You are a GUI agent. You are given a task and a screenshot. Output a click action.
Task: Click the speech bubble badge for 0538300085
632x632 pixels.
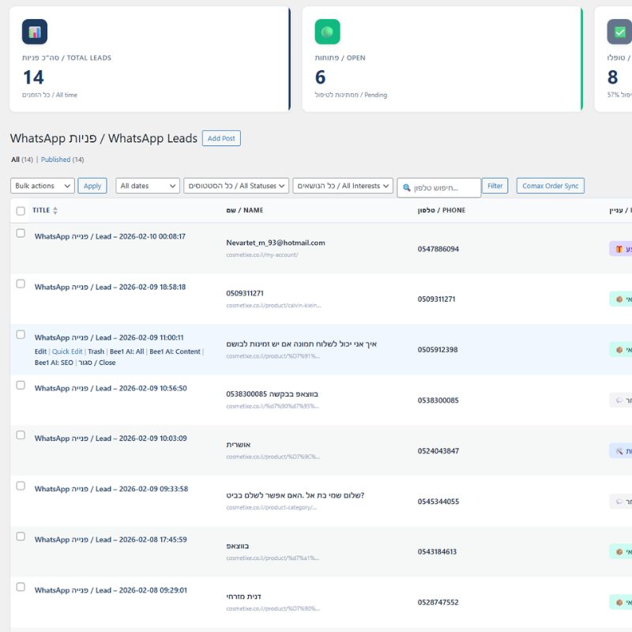(x=621, y=401)
